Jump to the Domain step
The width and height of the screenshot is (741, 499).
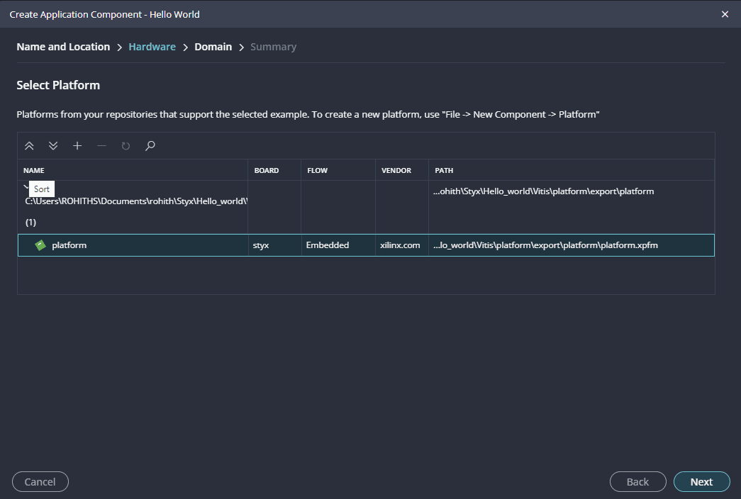pyautogui.click(x=213, y=47)
